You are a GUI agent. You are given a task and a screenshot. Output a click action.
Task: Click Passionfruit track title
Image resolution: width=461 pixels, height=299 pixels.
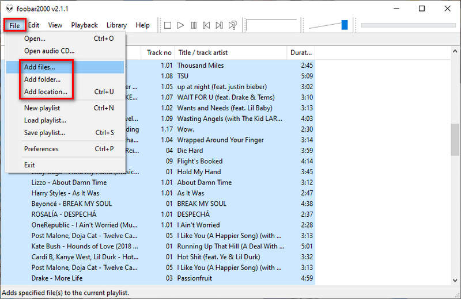pos(194,278)
